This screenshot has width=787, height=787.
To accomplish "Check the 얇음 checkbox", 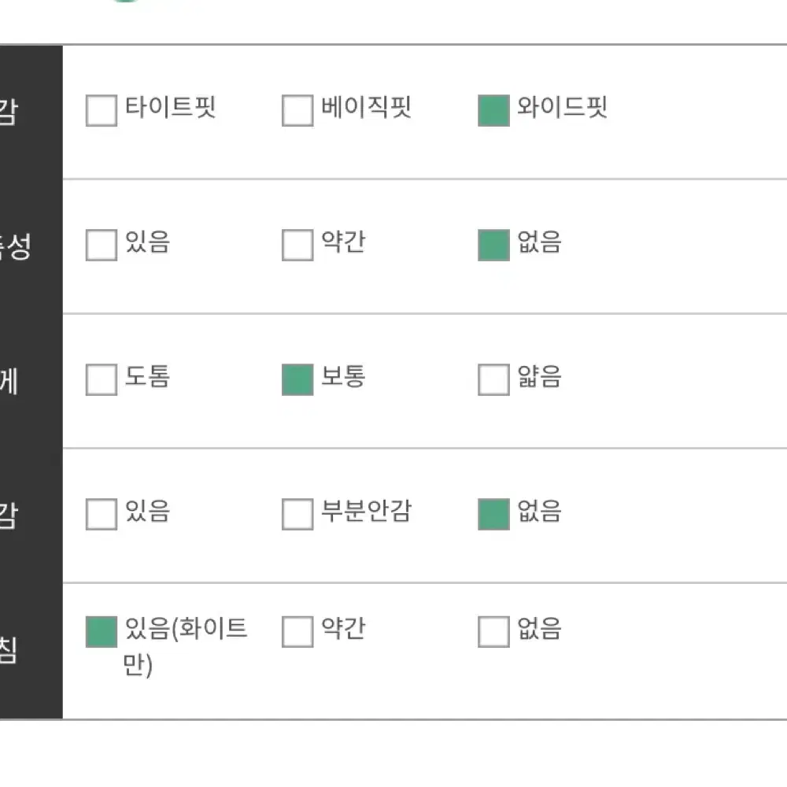I will 494,379.
